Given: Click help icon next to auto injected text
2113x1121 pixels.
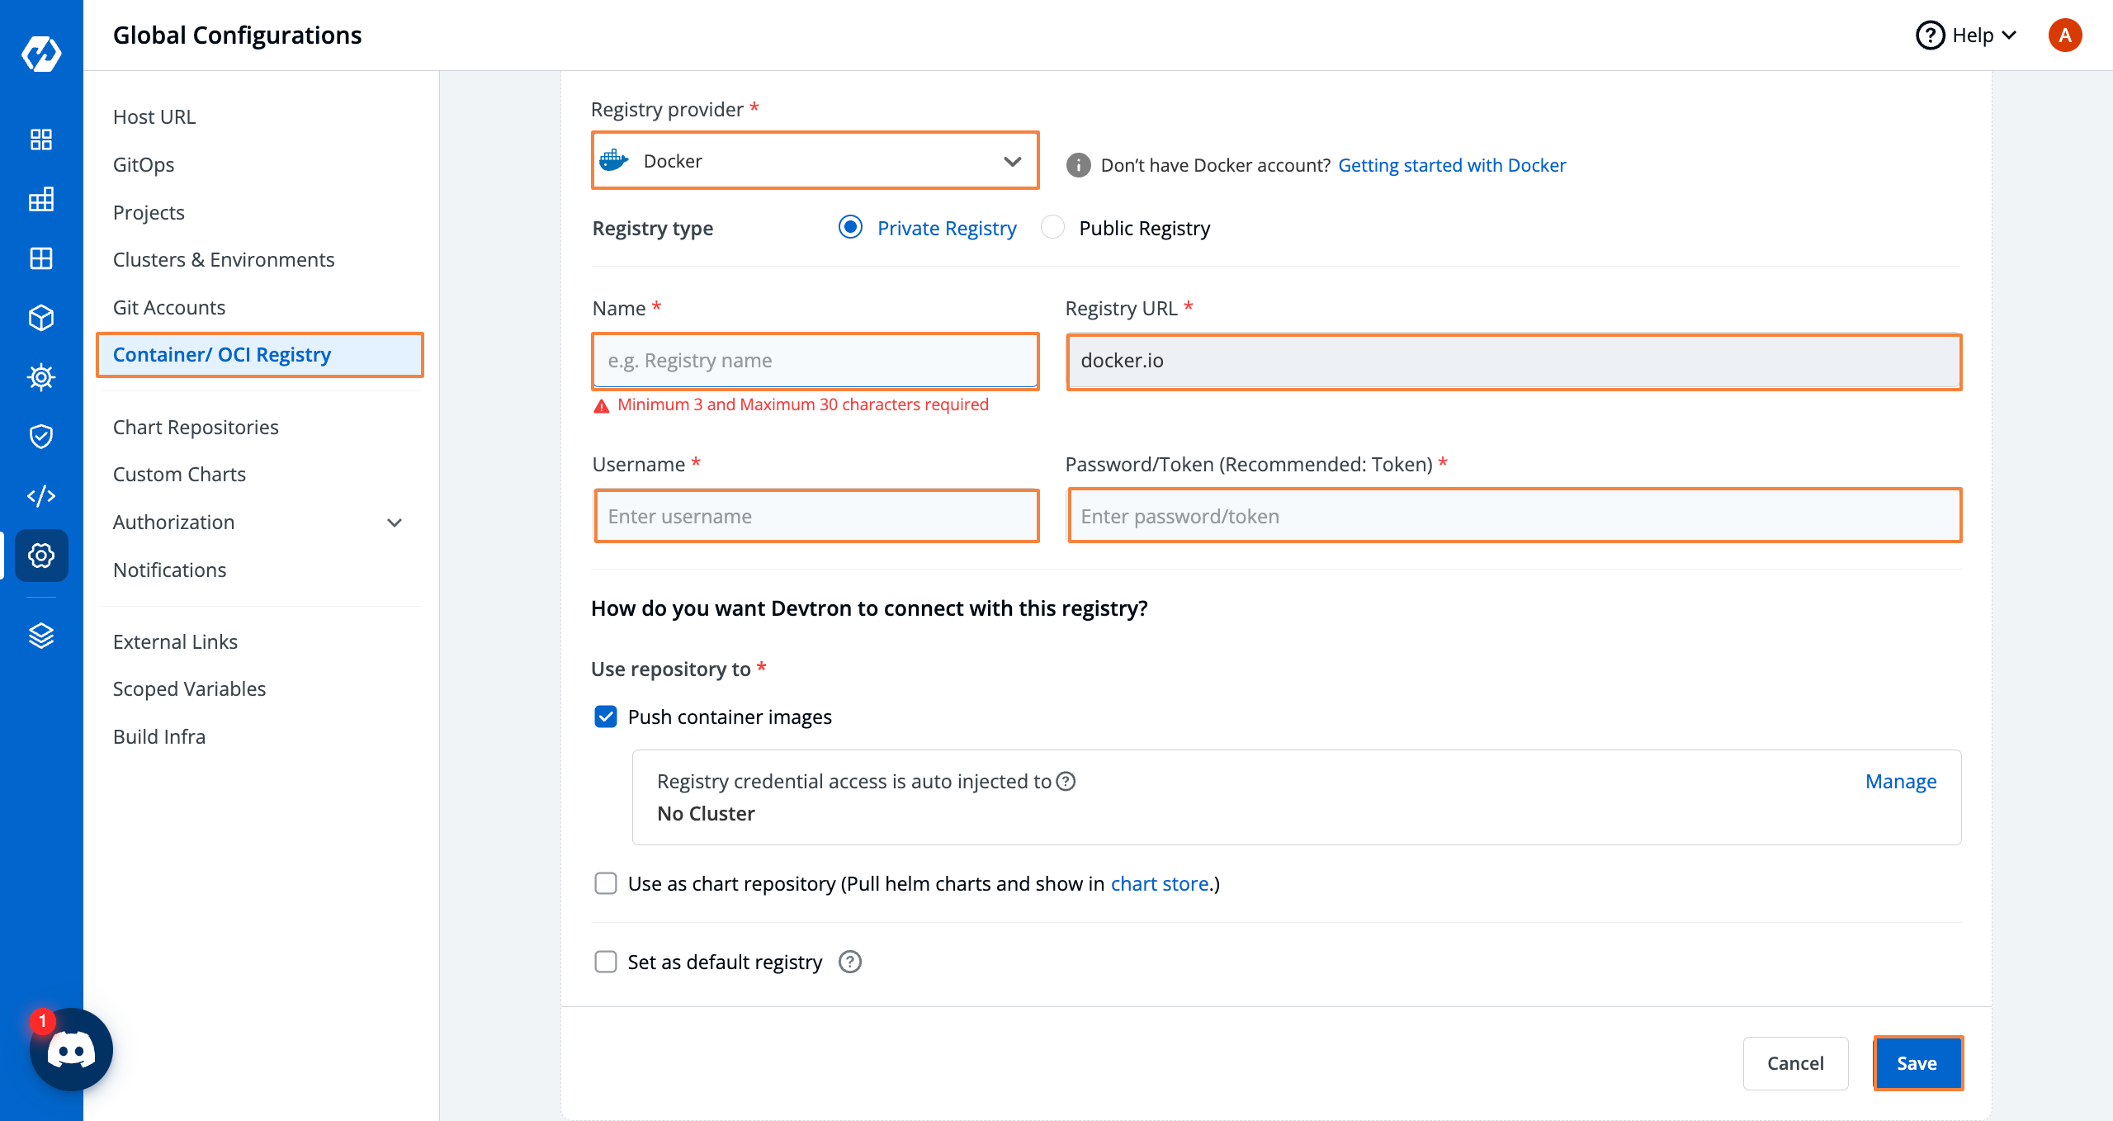Looking at the screenshot, I should point(1066,782).
